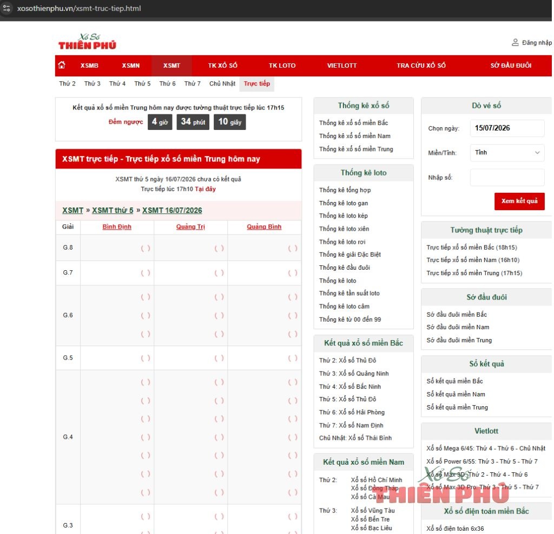Open Thống kê loto rơi link
Image resolution: width=554 pixels, height=534 pixels.
point(342,242)
